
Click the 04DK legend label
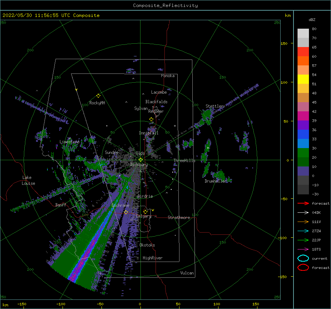(x=316, y=212)
